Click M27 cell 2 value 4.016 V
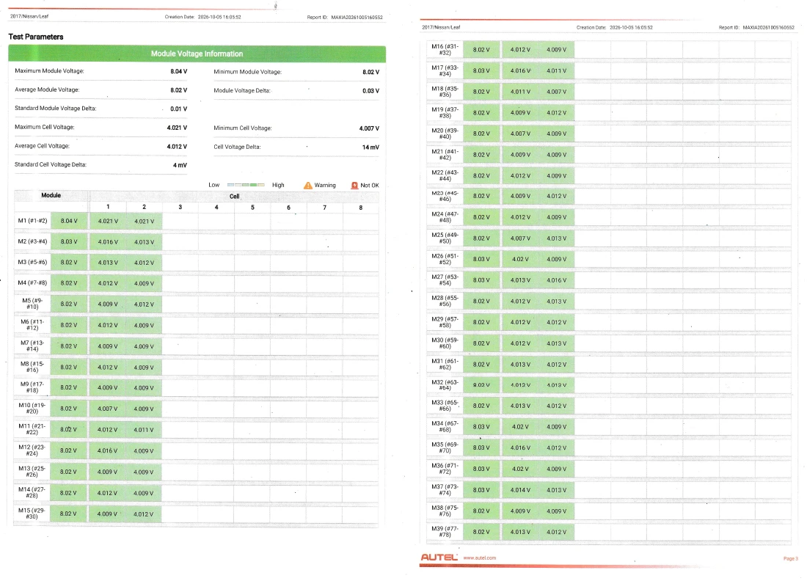This screenshot has height=581, width=807. [556, 280]
